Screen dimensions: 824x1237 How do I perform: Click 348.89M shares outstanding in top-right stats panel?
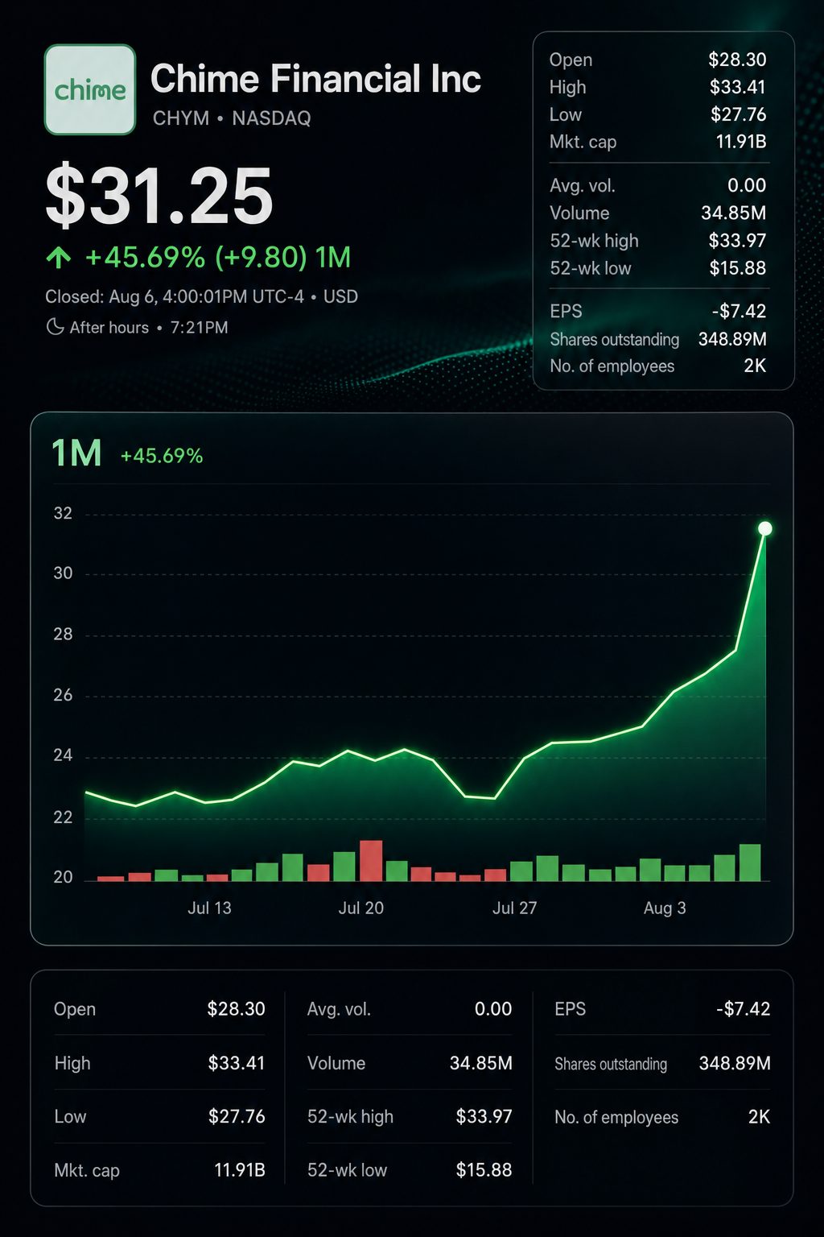point(732,339)
